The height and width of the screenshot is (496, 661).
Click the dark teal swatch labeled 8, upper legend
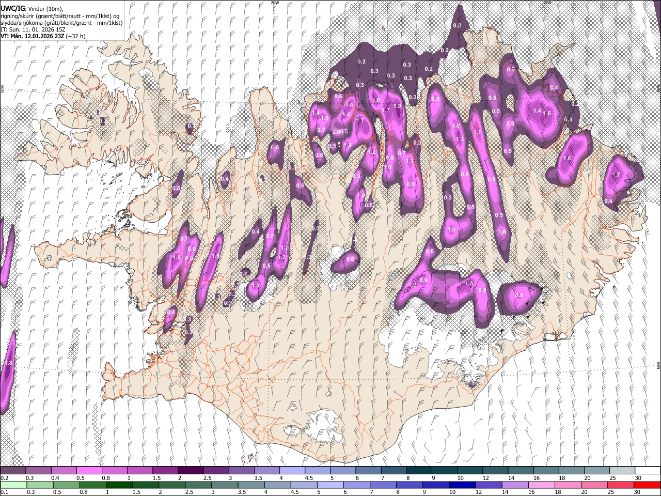419,471
